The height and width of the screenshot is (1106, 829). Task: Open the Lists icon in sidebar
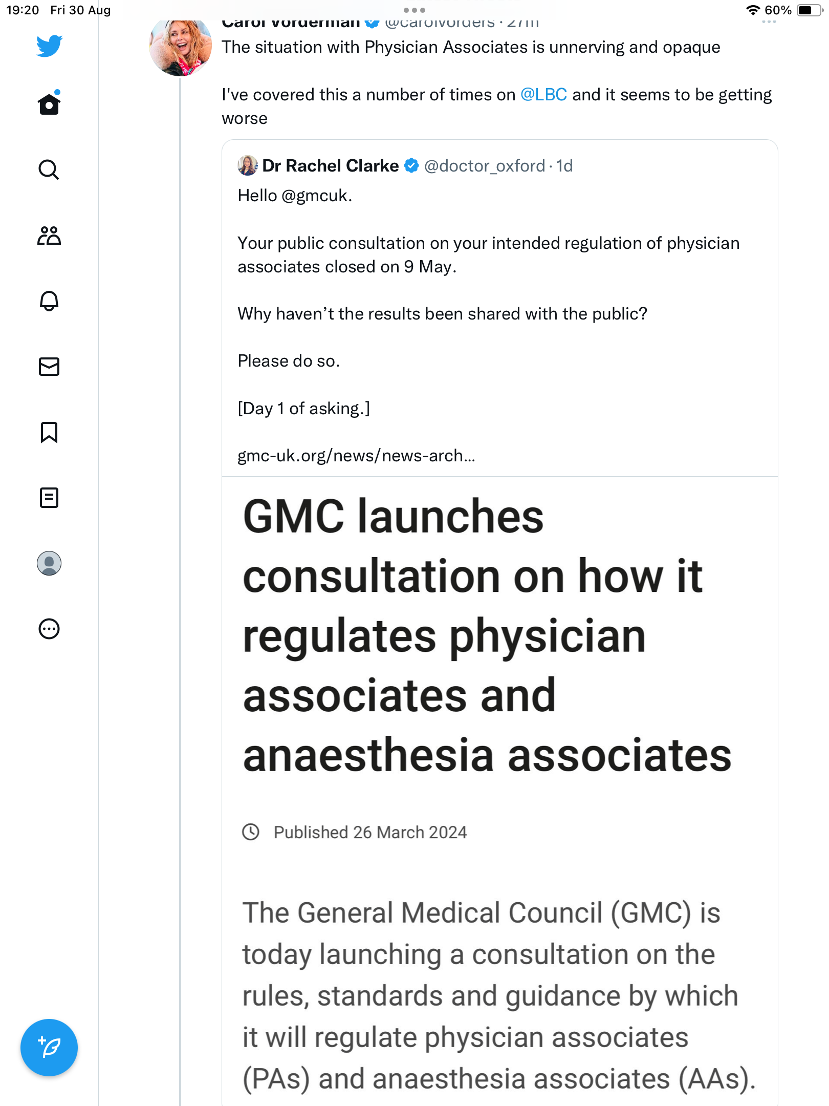click(x=49, y=498)
